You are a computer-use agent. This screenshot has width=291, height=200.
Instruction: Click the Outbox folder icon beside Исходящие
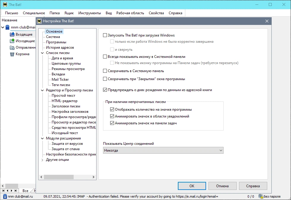[x=12, y=41]
